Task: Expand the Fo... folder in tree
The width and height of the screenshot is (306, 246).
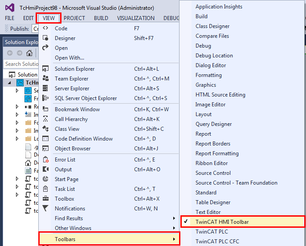Action: pyautogui.click(x=17, y=123)
